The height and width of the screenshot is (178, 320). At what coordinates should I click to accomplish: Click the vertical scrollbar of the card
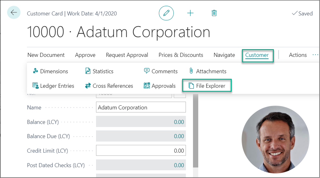click(x=196, y=130)
